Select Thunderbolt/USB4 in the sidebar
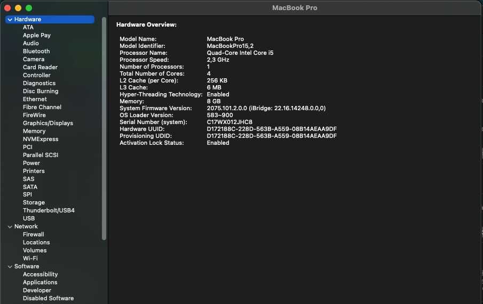The height and width of the screenshot is (304, 483). click(49, 210)
